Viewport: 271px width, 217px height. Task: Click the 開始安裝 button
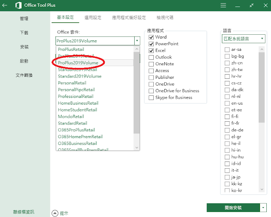tap(233, 208)
